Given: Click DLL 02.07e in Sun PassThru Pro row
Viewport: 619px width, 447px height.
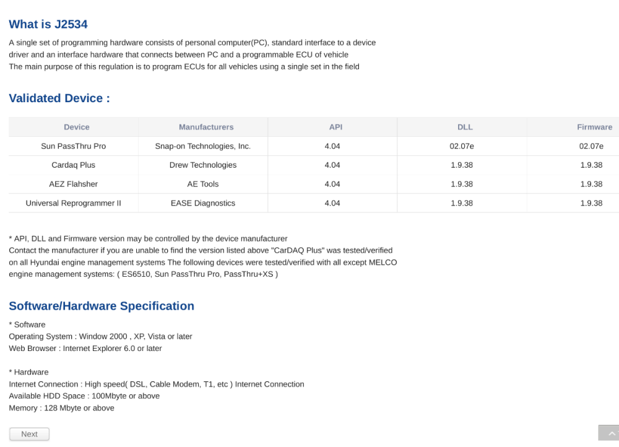Looking at the screenshot, I should [x=462, y=146].
